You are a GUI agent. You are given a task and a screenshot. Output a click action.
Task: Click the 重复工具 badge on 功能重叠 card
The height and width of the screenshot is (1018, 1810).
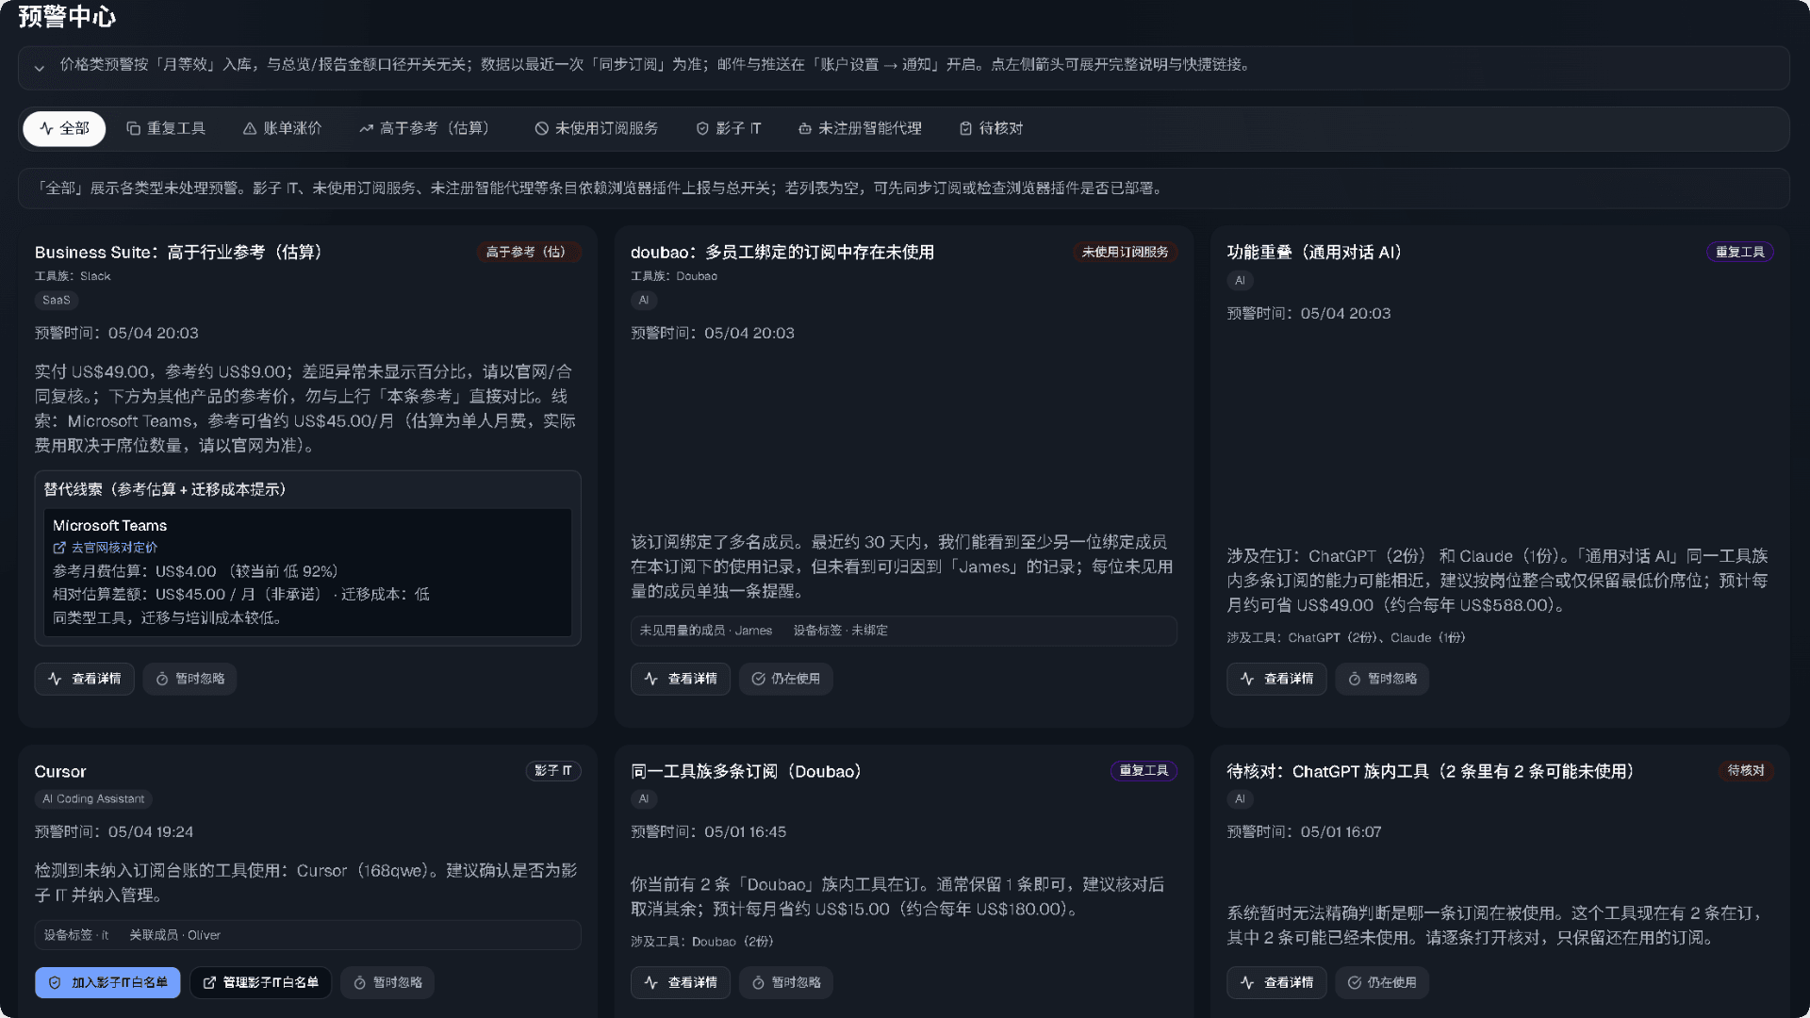(1740, 252)
